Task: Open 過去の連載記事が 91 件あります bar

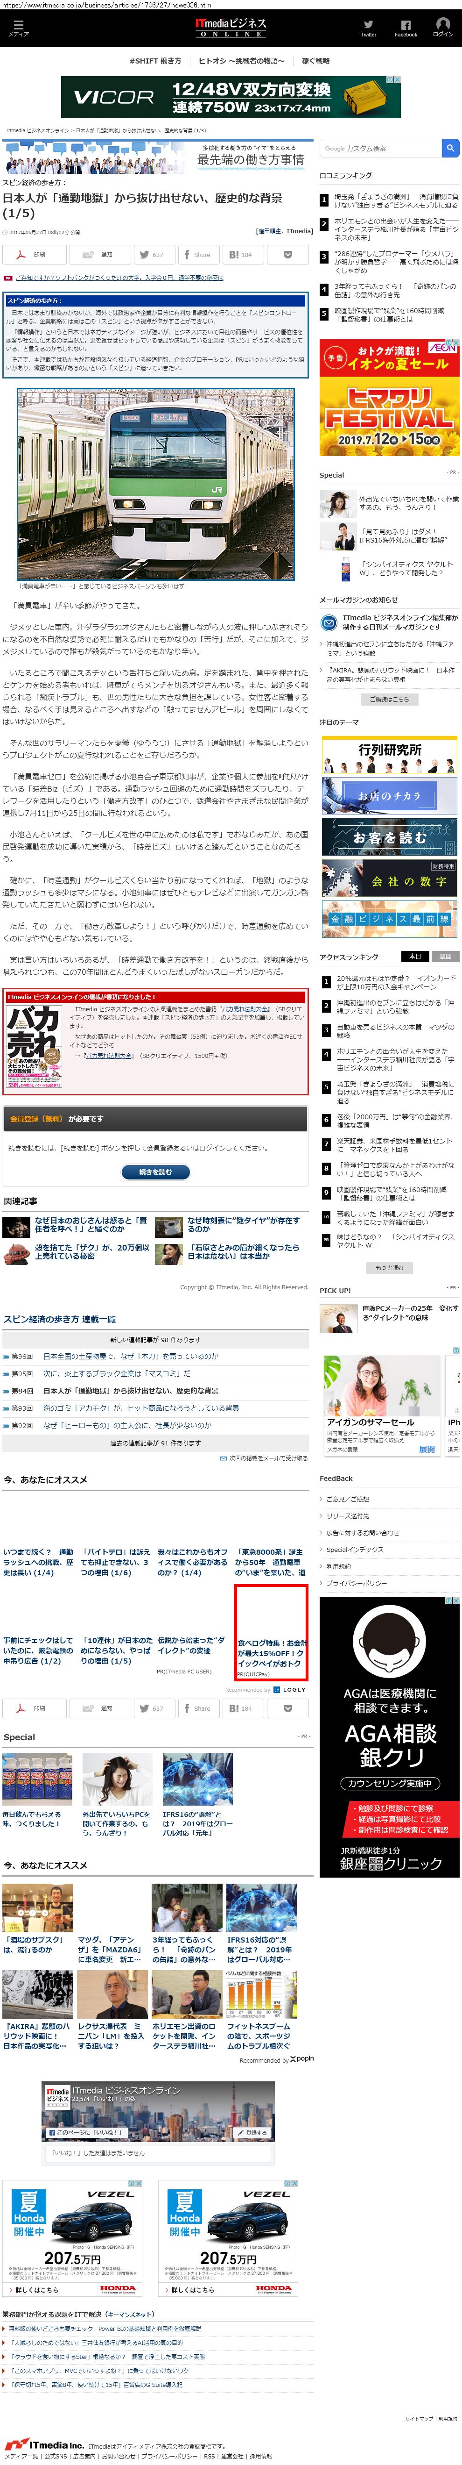Action: [155, 1443]
